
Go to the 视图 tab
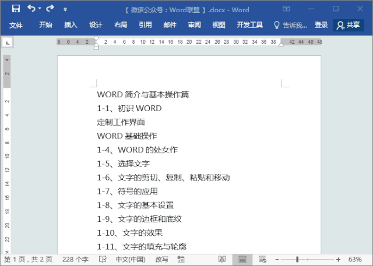[x=219, y=24]
